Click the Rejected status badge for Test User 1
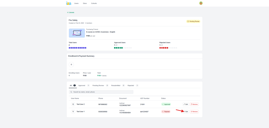269x128 pixels. (166, 111)
